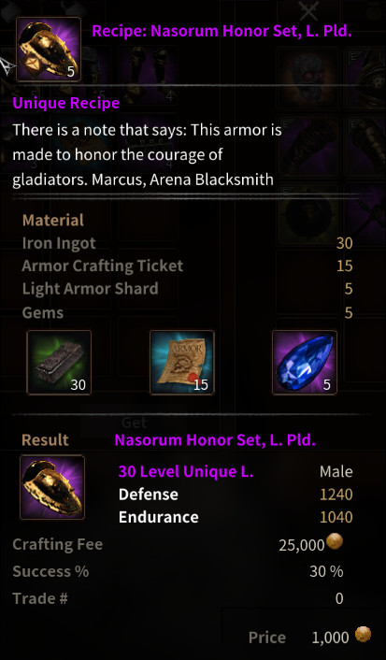Viewport: 386px width, 660px height.
Task: Select the Iron Ingot material icon
Action: (x=59, y=363)
